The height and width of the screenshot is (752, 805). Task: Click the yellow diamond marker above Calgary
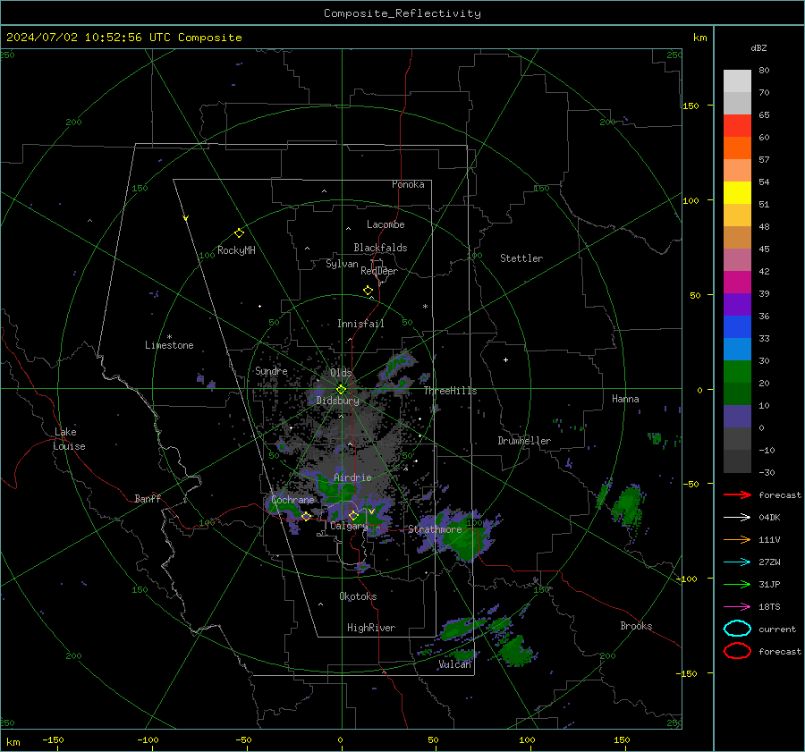(x=353, y=515)
